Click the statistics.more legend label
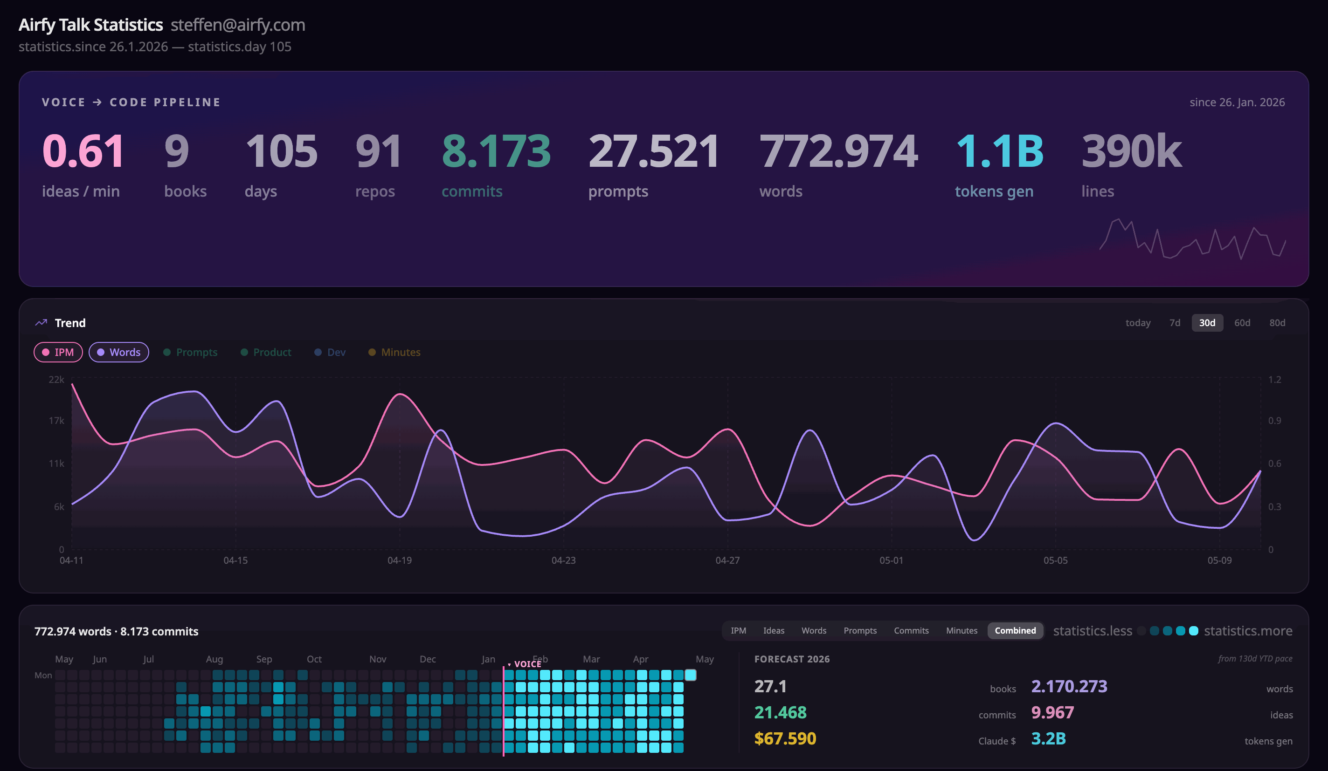This screenshot has width=1328, height=771. click(x=1248, y=631)
